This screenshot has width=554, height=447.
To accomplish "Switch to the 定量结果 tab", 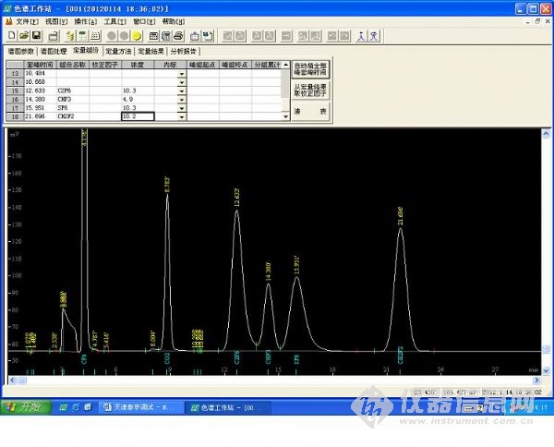I will coord(151,51).
